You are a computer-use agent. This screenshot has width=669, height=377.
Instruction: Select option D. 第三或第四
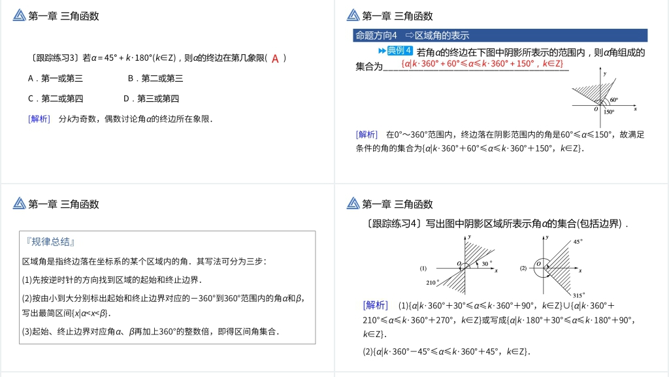point(151,99)
